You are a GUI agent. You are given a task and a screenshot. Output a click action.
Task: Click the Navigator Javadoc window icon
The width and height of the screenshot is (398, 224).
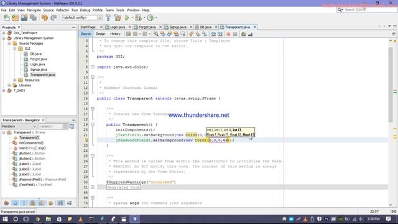(72, 126)
